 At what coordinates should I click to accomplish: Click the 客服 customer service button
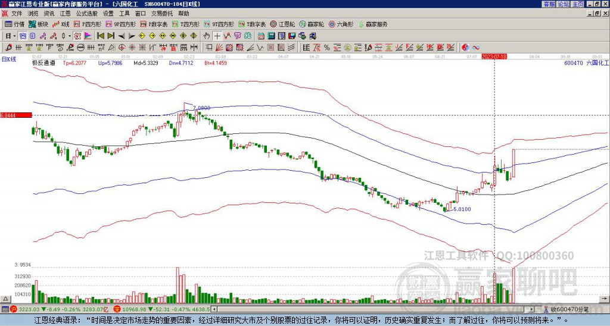(x=549, y=4)
